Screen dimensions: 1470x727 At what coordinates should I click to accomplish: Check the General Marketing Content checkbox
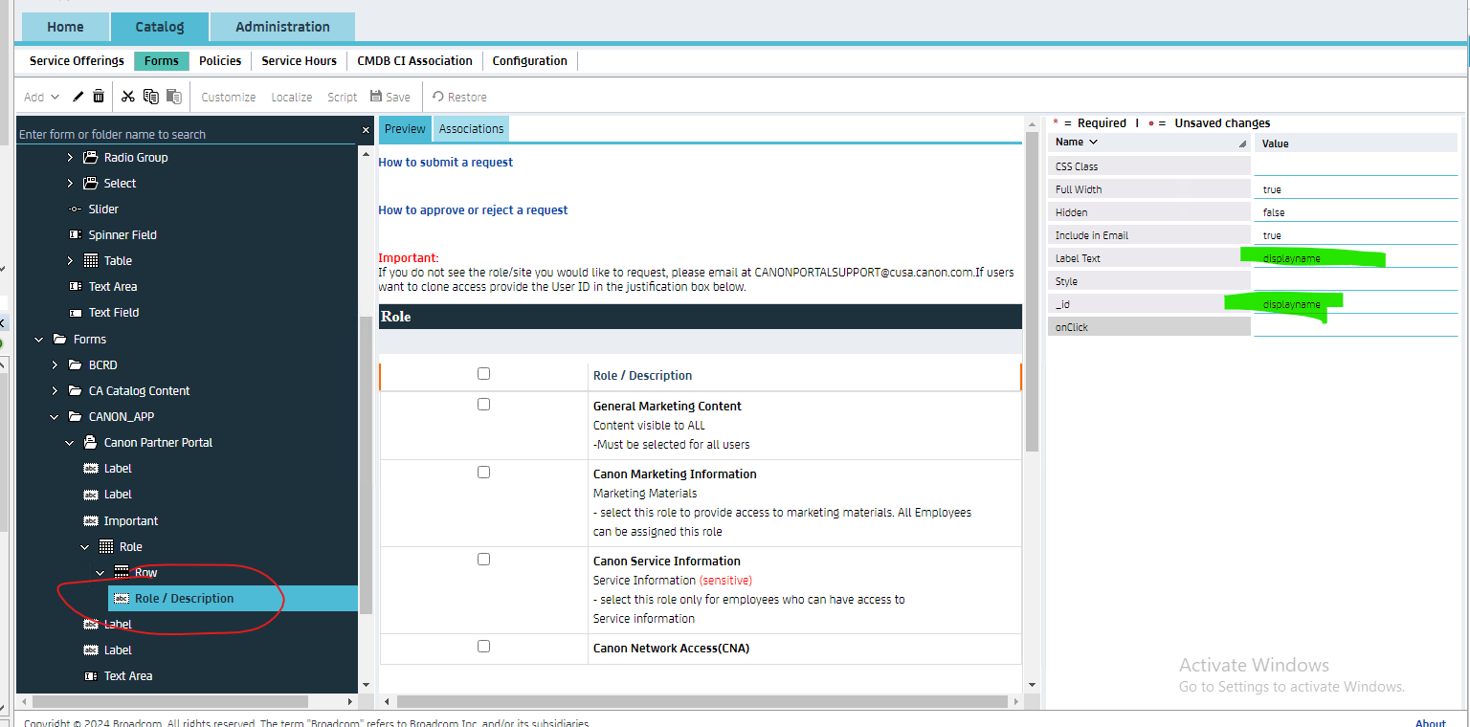pyautogui.click(x=483, y=405)
